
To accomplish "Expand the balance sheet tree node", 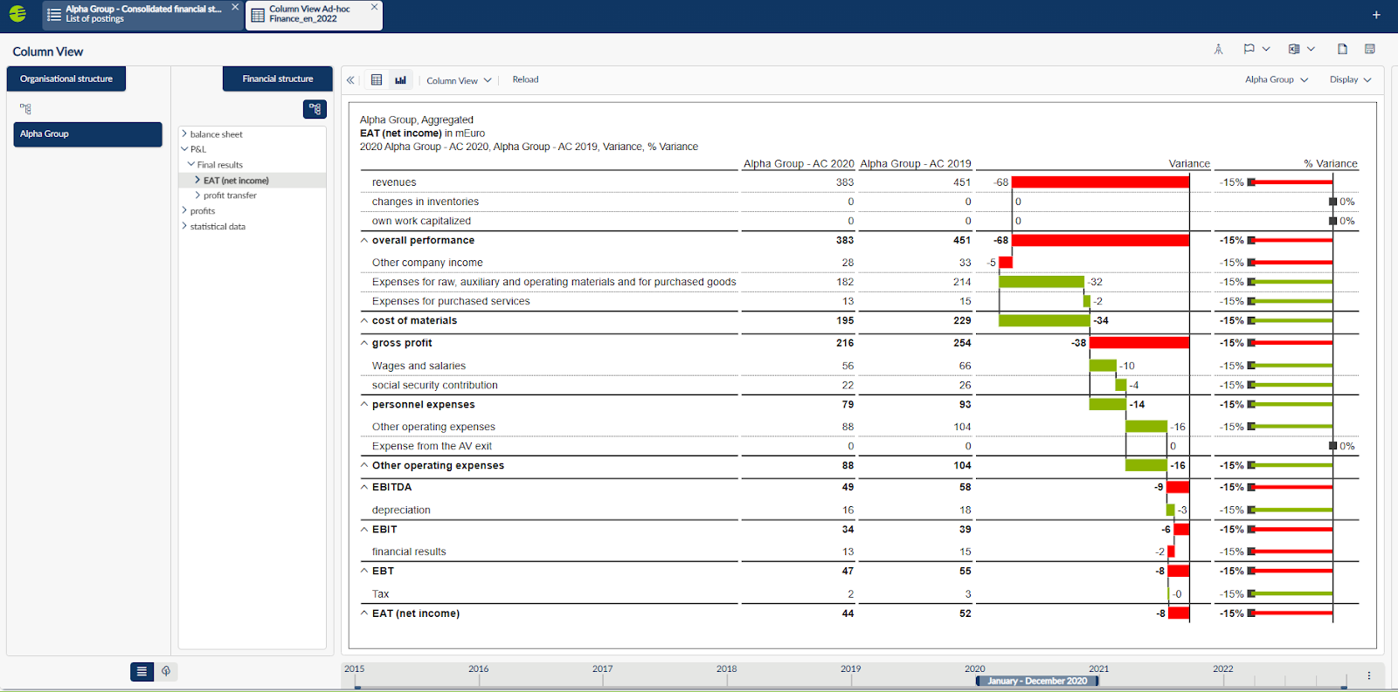I will pos(184,134).
